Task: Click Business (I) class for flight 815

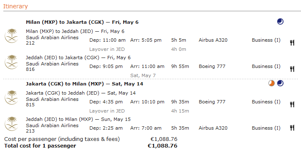Action: coord(266,102)
